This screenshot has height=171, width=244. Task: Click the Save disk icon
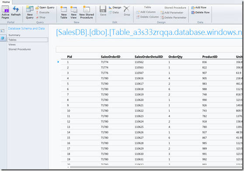pyautogui.click(x=103, y=9)
